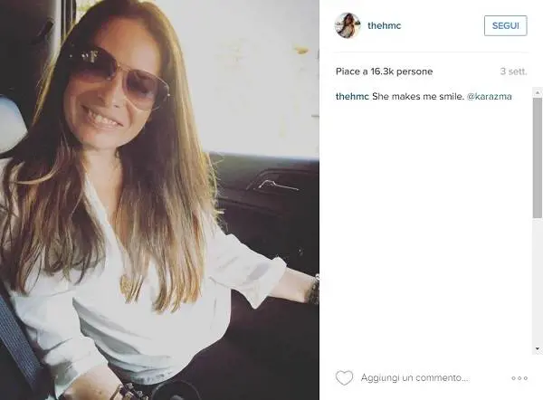Open thehmc's round profile avatar
The width and height of the screenshot is (543, 400).
pyautogui.click(x=348, y=25)
